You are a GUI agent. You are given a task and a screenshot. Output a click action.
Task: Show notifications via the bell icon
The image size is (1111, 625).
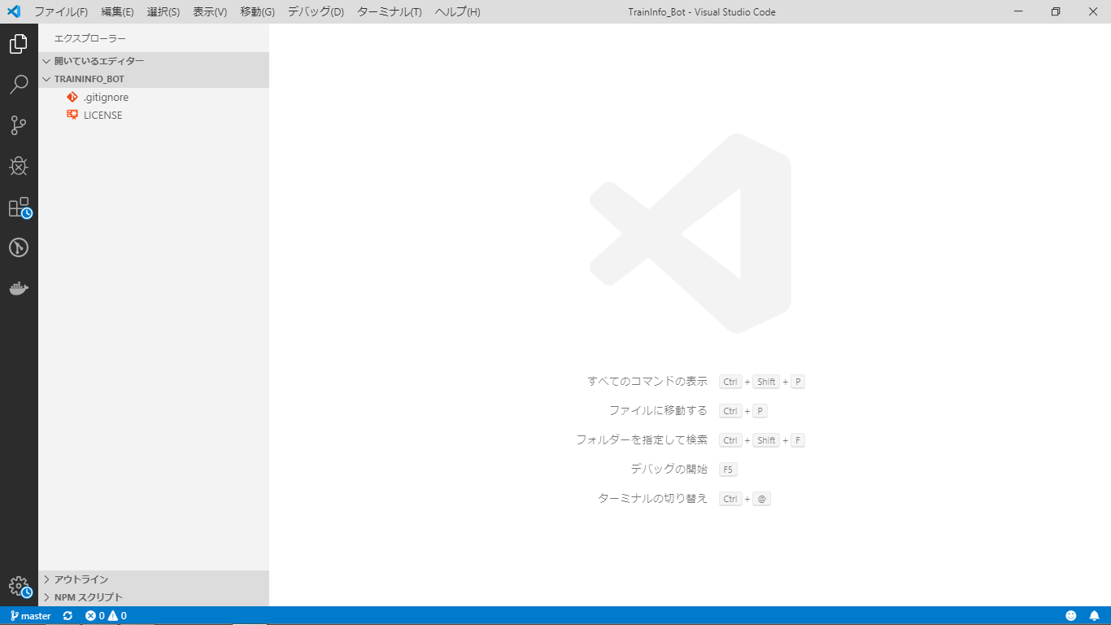pyautogui.click(x=1095, y=616)
